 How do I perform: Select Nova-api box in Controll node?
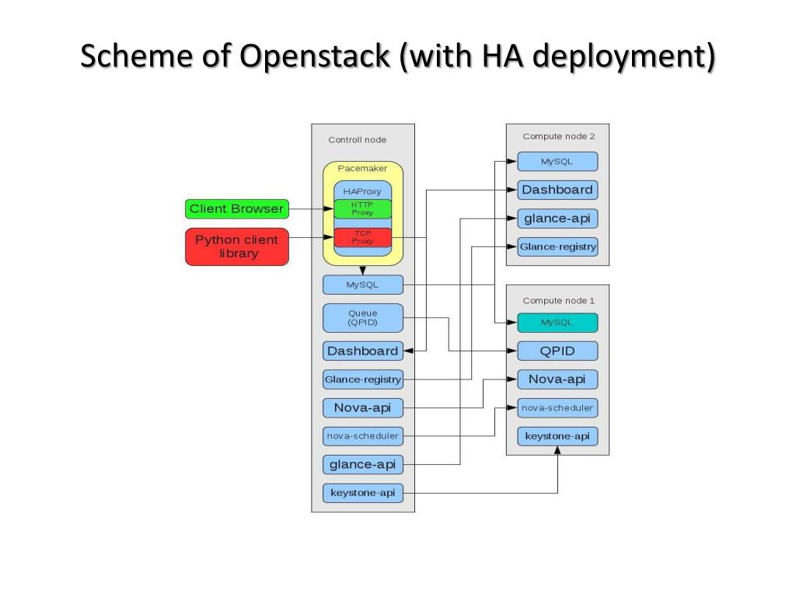click(x=363, y=407)
